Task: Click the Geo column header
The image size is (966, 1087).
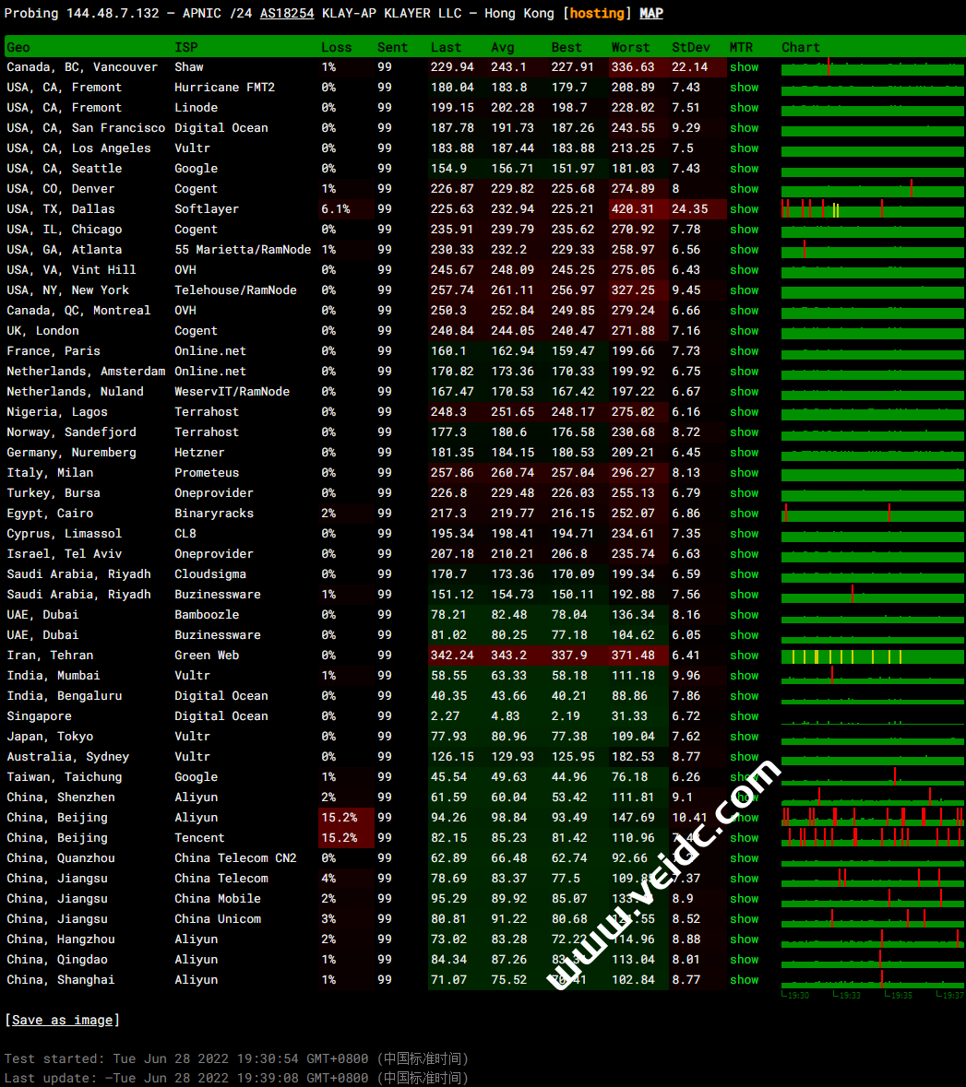Action: (18, 47)
